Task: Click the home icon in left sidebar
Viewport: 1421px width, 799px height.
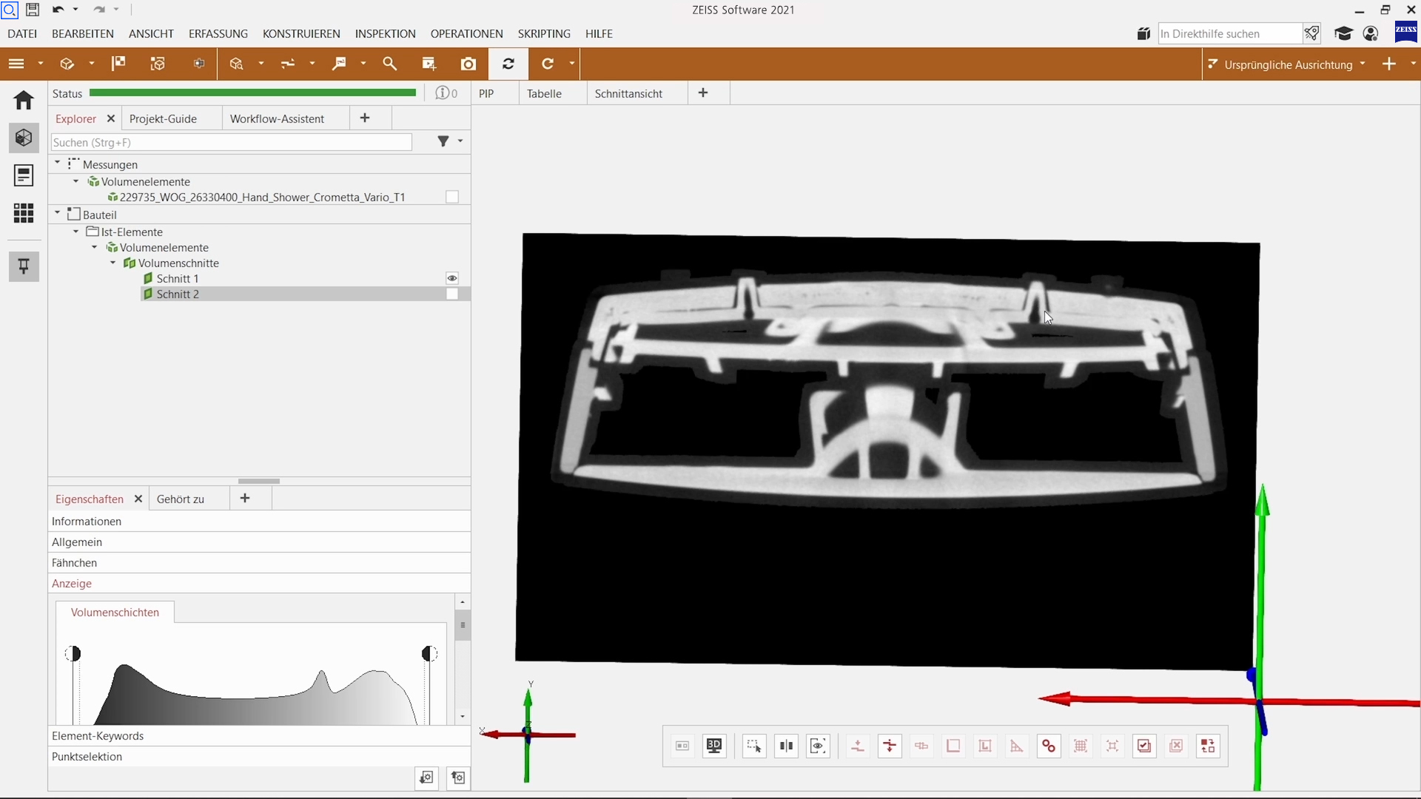Action: coord(24,100)
